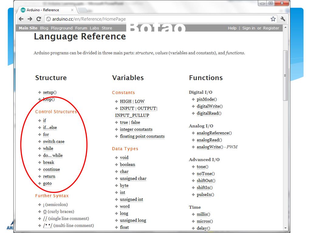Click the Register link
311x233 pixels.
(271, 28)
